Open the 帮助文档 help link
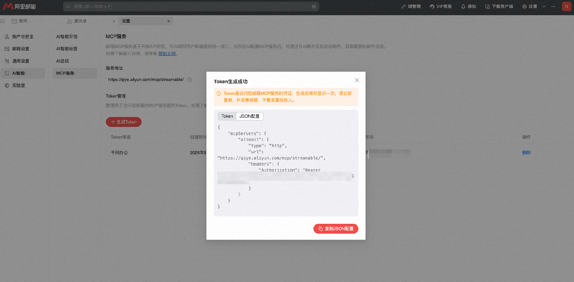 point(167,54)
